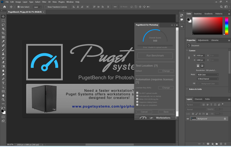This screenshot has width=231, height=147.
Task: Open the Auto-Select Layer dropdown
Action: pos(37,7)
